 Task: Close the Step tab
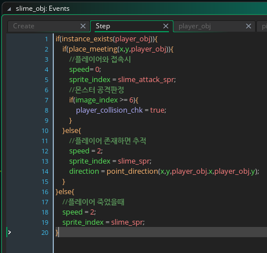(x=166, y=26)
